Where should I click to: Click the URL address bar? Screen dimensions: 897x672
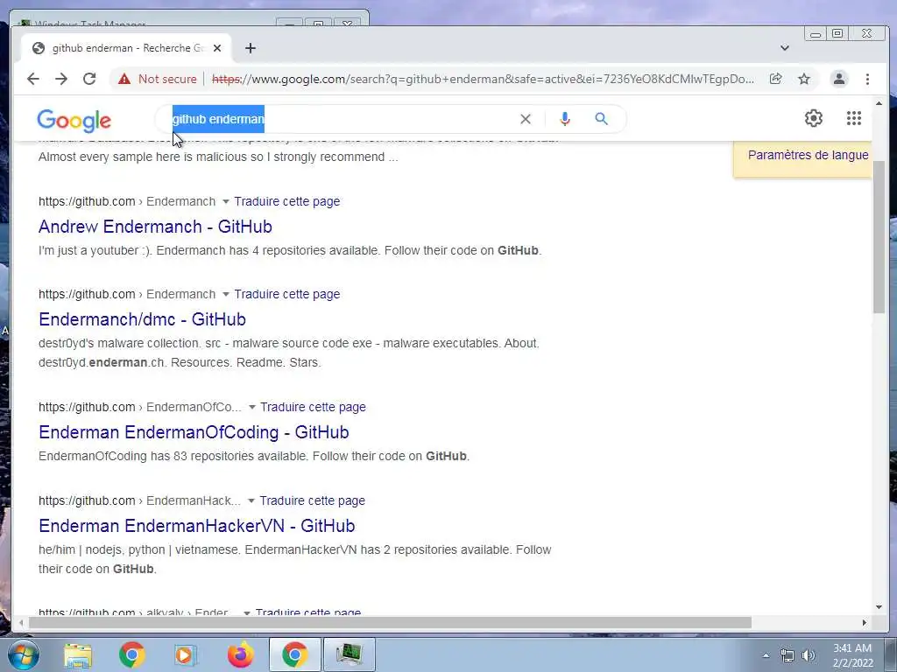[x=483, y=79]
